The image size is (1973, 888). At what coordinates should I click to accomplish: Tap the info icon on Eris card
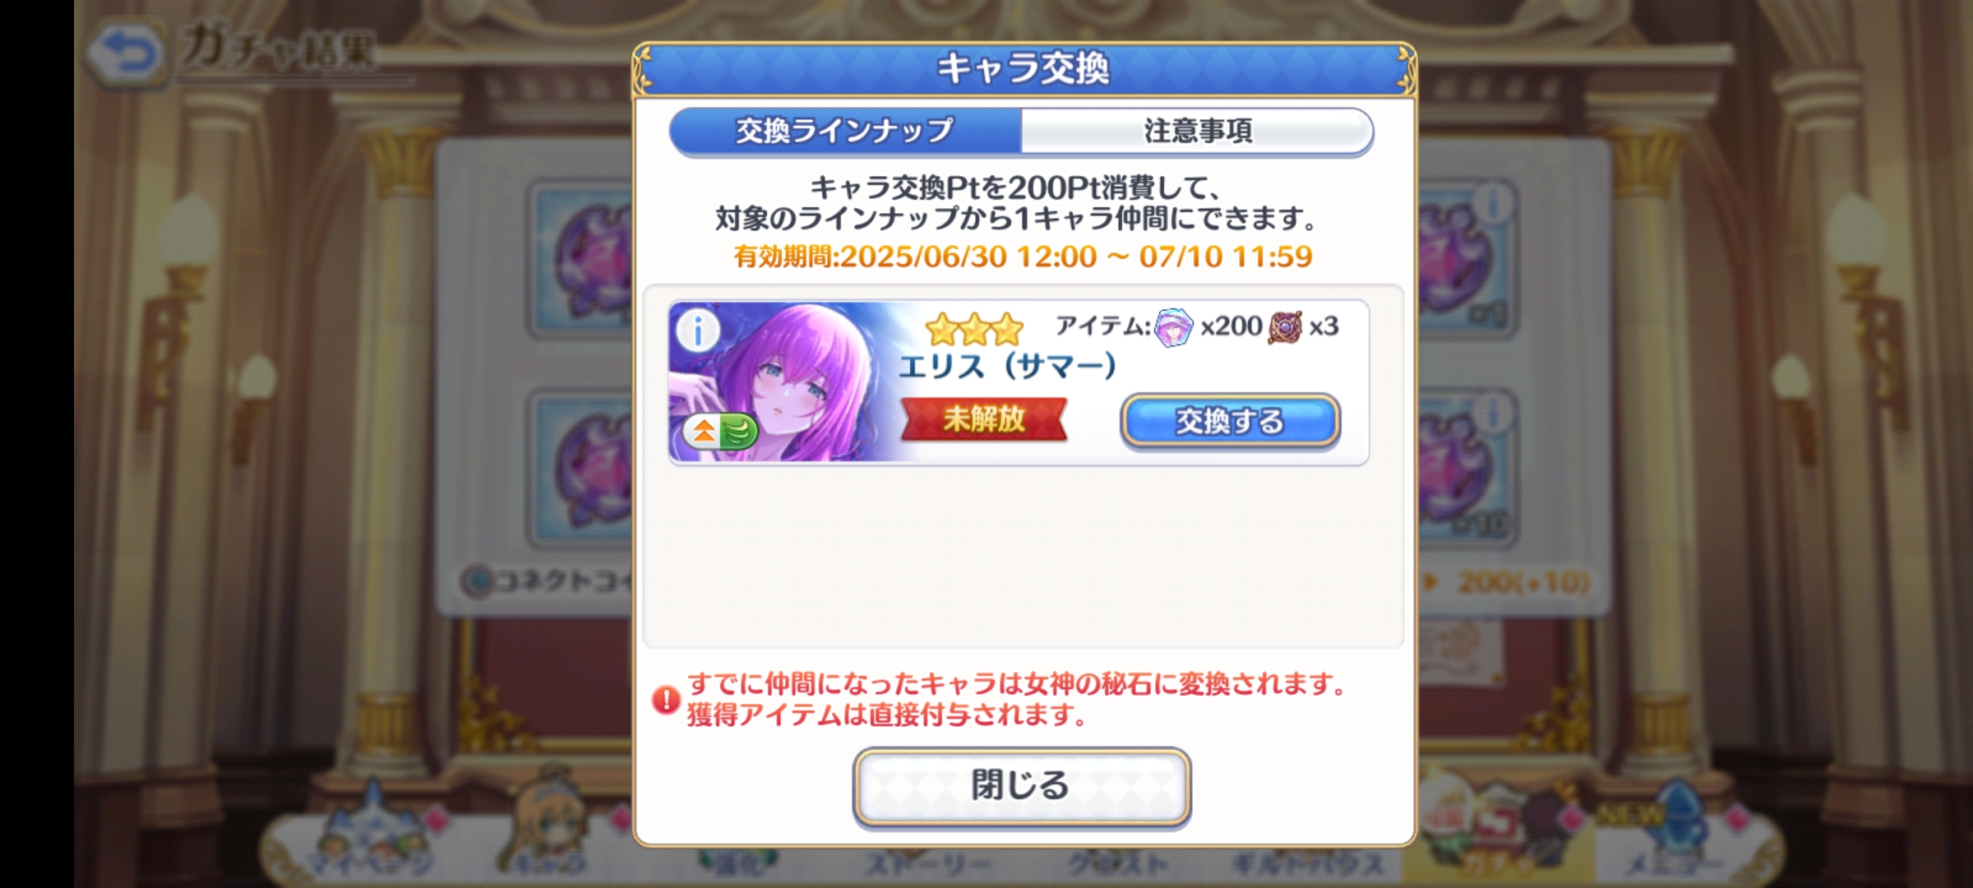pos(698,331)
